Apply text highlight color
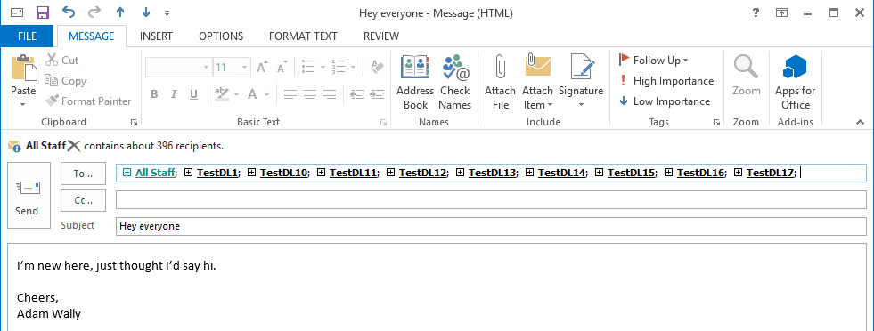 222,93
